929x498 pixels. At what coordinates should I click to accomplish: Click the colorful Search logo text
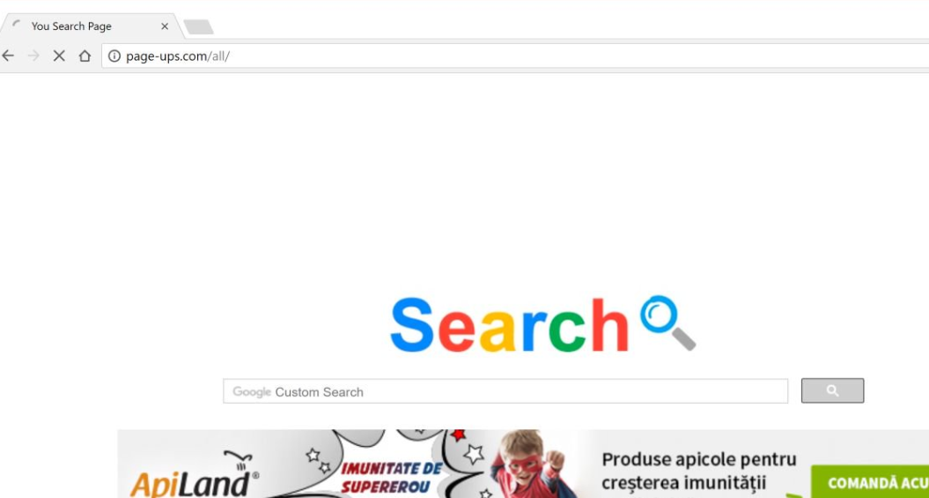(x=510, y=325)
